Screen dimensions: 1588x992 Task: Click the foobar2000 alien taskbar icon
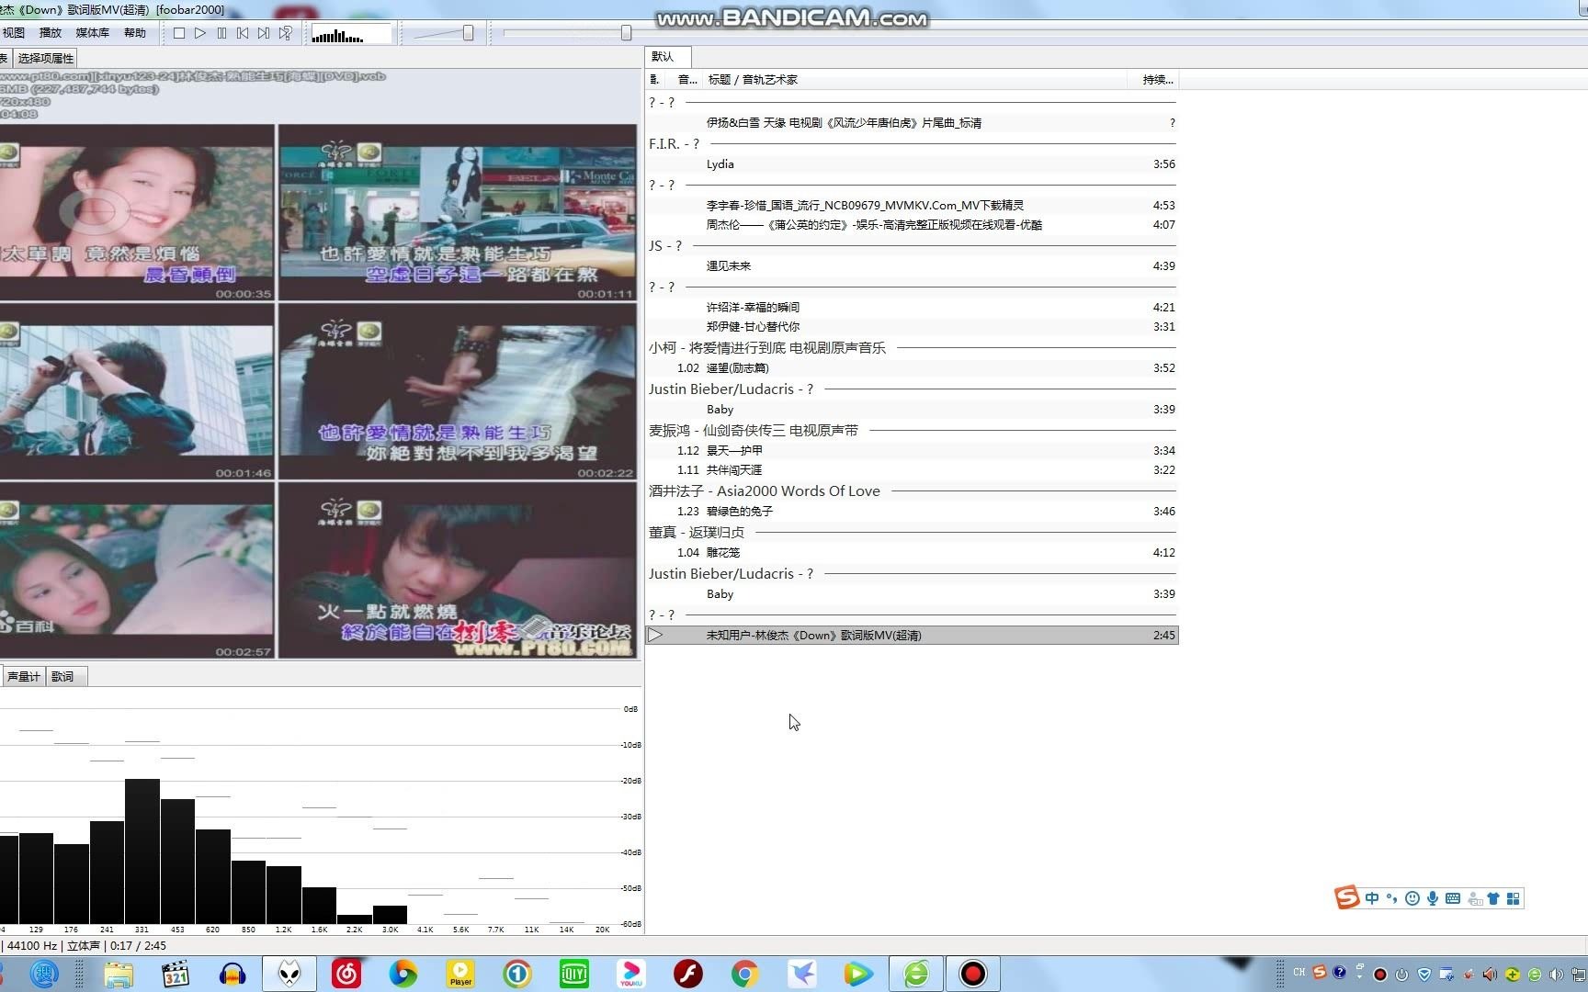click(x=289, y=974)
